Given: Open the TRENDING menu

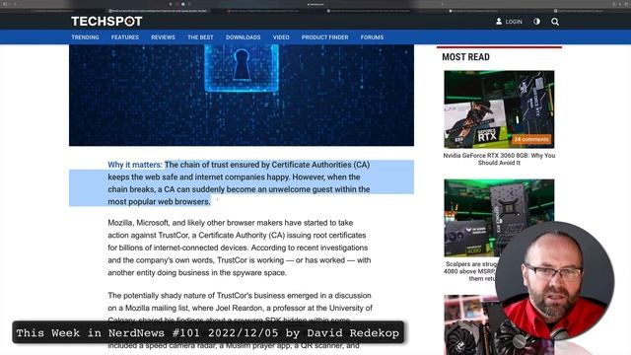Looking at the screenshot, I should tap(86, 37).
